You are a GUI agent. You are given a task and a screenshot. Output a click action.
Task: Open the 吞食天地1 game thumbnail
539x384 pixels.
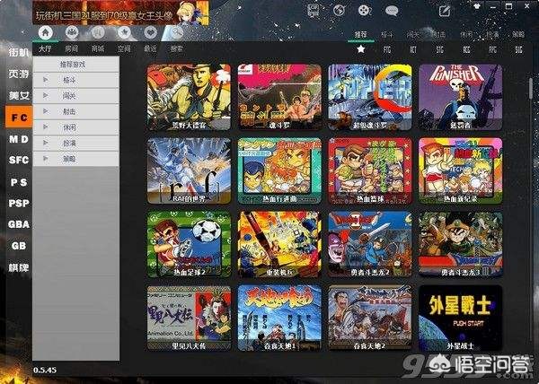tap(279, 319)
